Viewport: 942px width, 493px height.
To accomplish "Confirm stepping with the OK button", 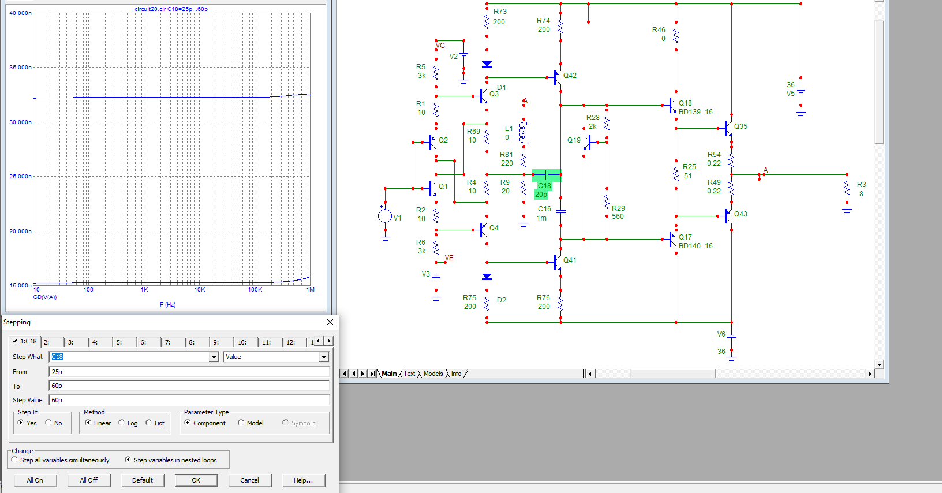I will point(196,480).
